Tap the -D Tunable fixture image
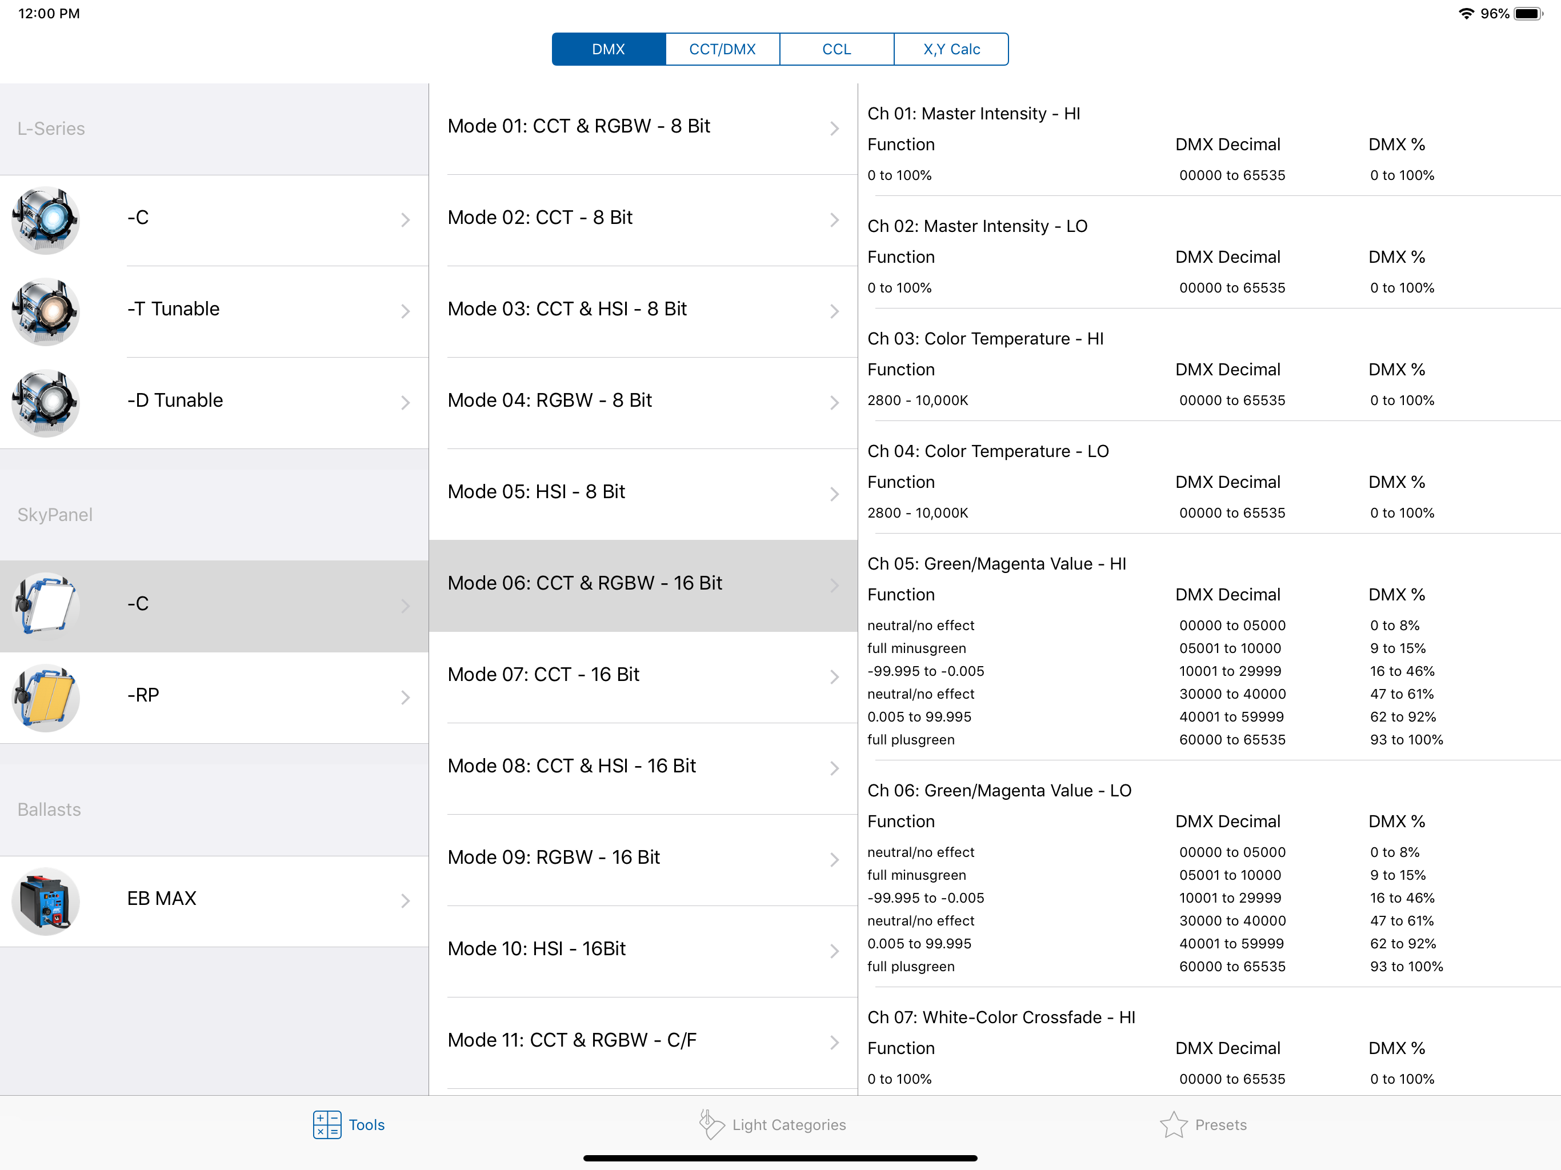 (x=46, y=402)
